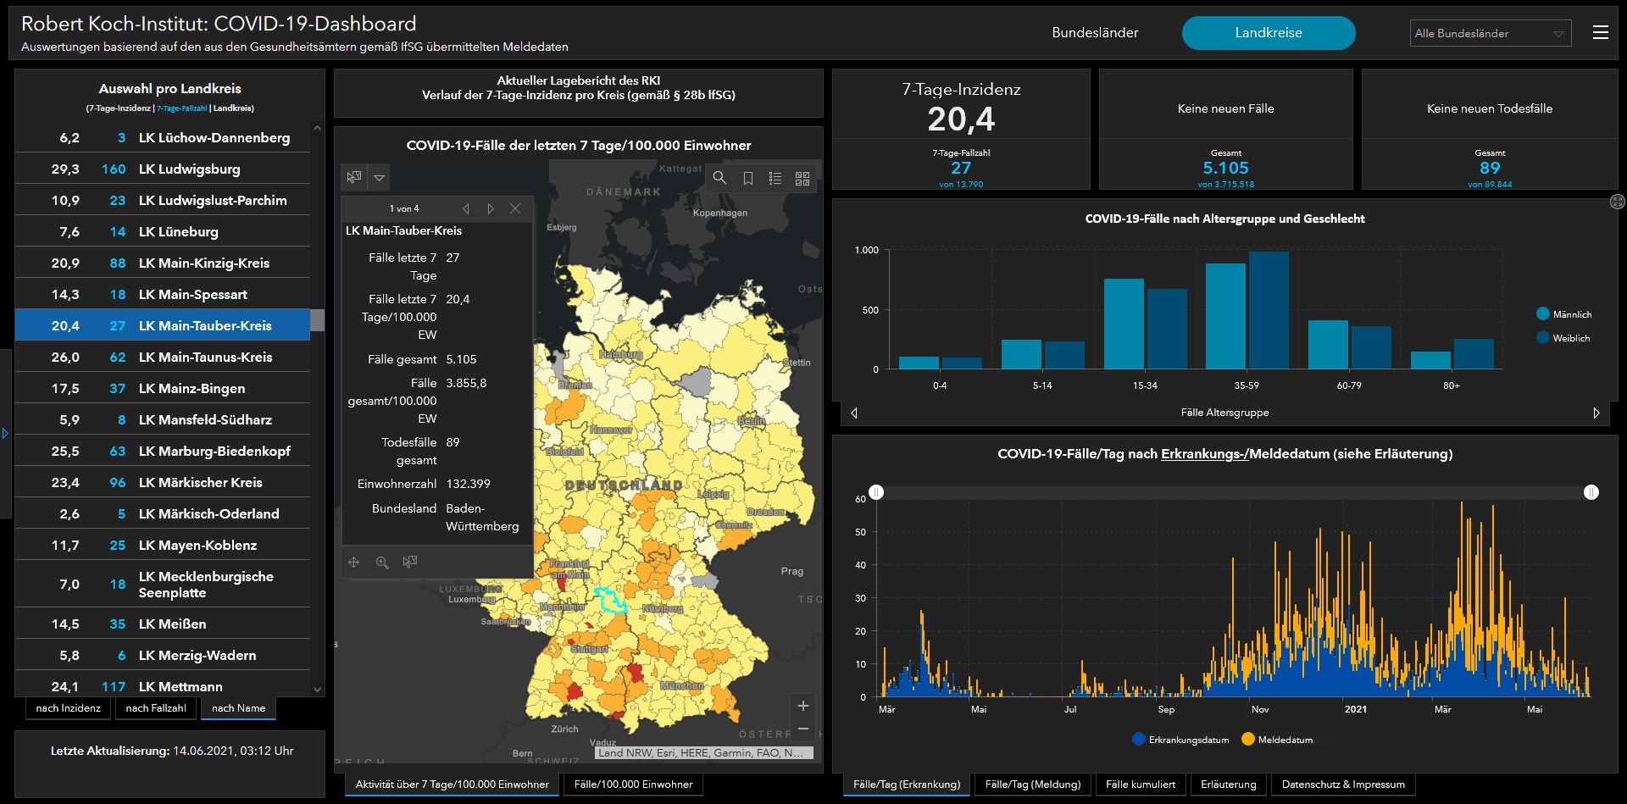Toggle the Meldedatum legend series
The height and width of the screenshot is (804, 1627).
(x=1277, y=740)
